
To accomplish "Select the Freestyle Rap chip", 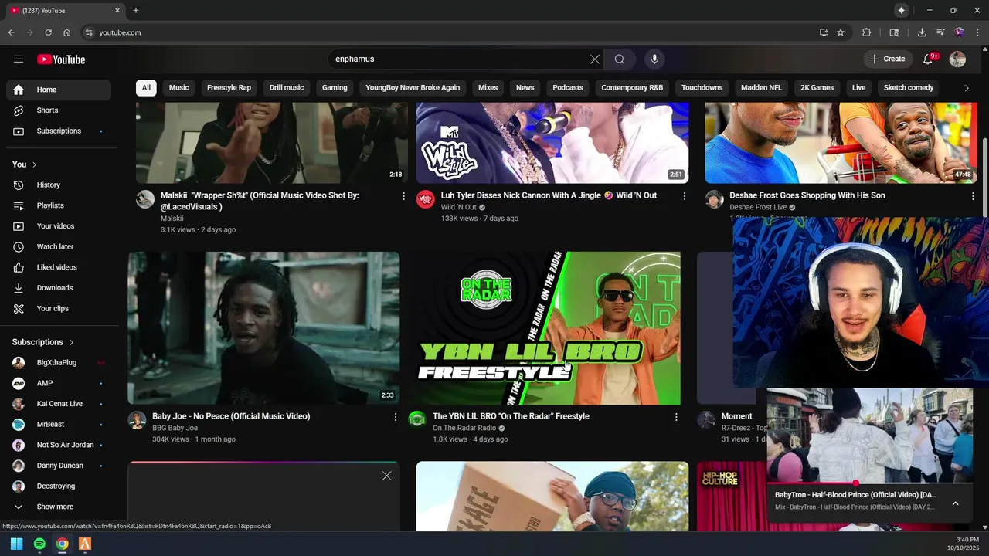I will coord(229,88).
